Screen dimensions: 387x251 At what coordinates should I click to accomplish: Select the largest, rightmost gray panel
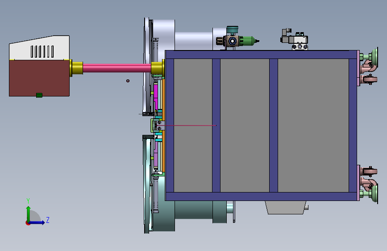pos(313,125)
